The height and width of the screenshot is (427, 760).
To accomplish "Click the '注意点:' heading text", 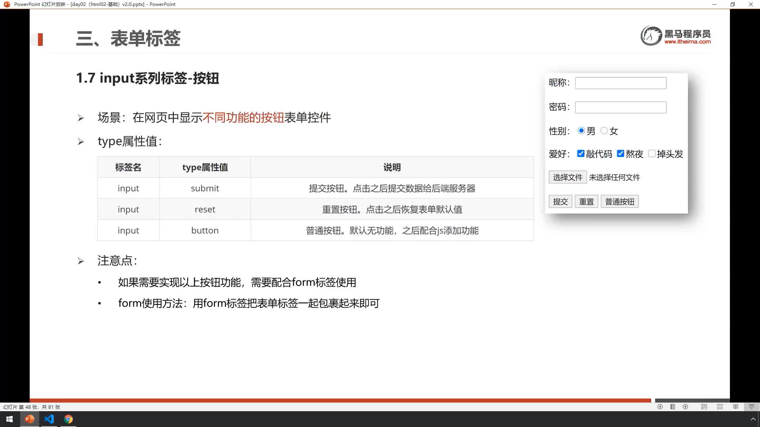I will click(117, 261).
